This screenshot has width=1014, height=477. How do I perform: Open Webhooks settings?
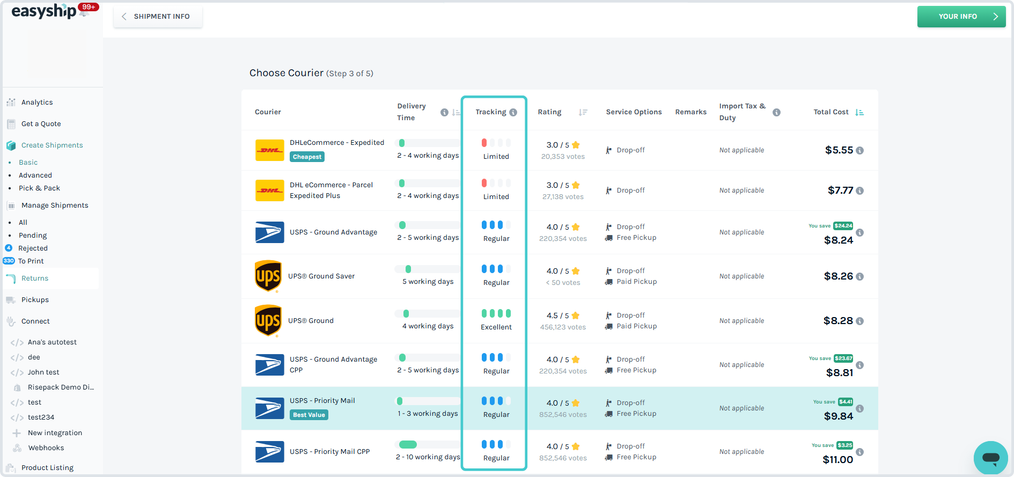pyautogui.click(x=46, y=448)
